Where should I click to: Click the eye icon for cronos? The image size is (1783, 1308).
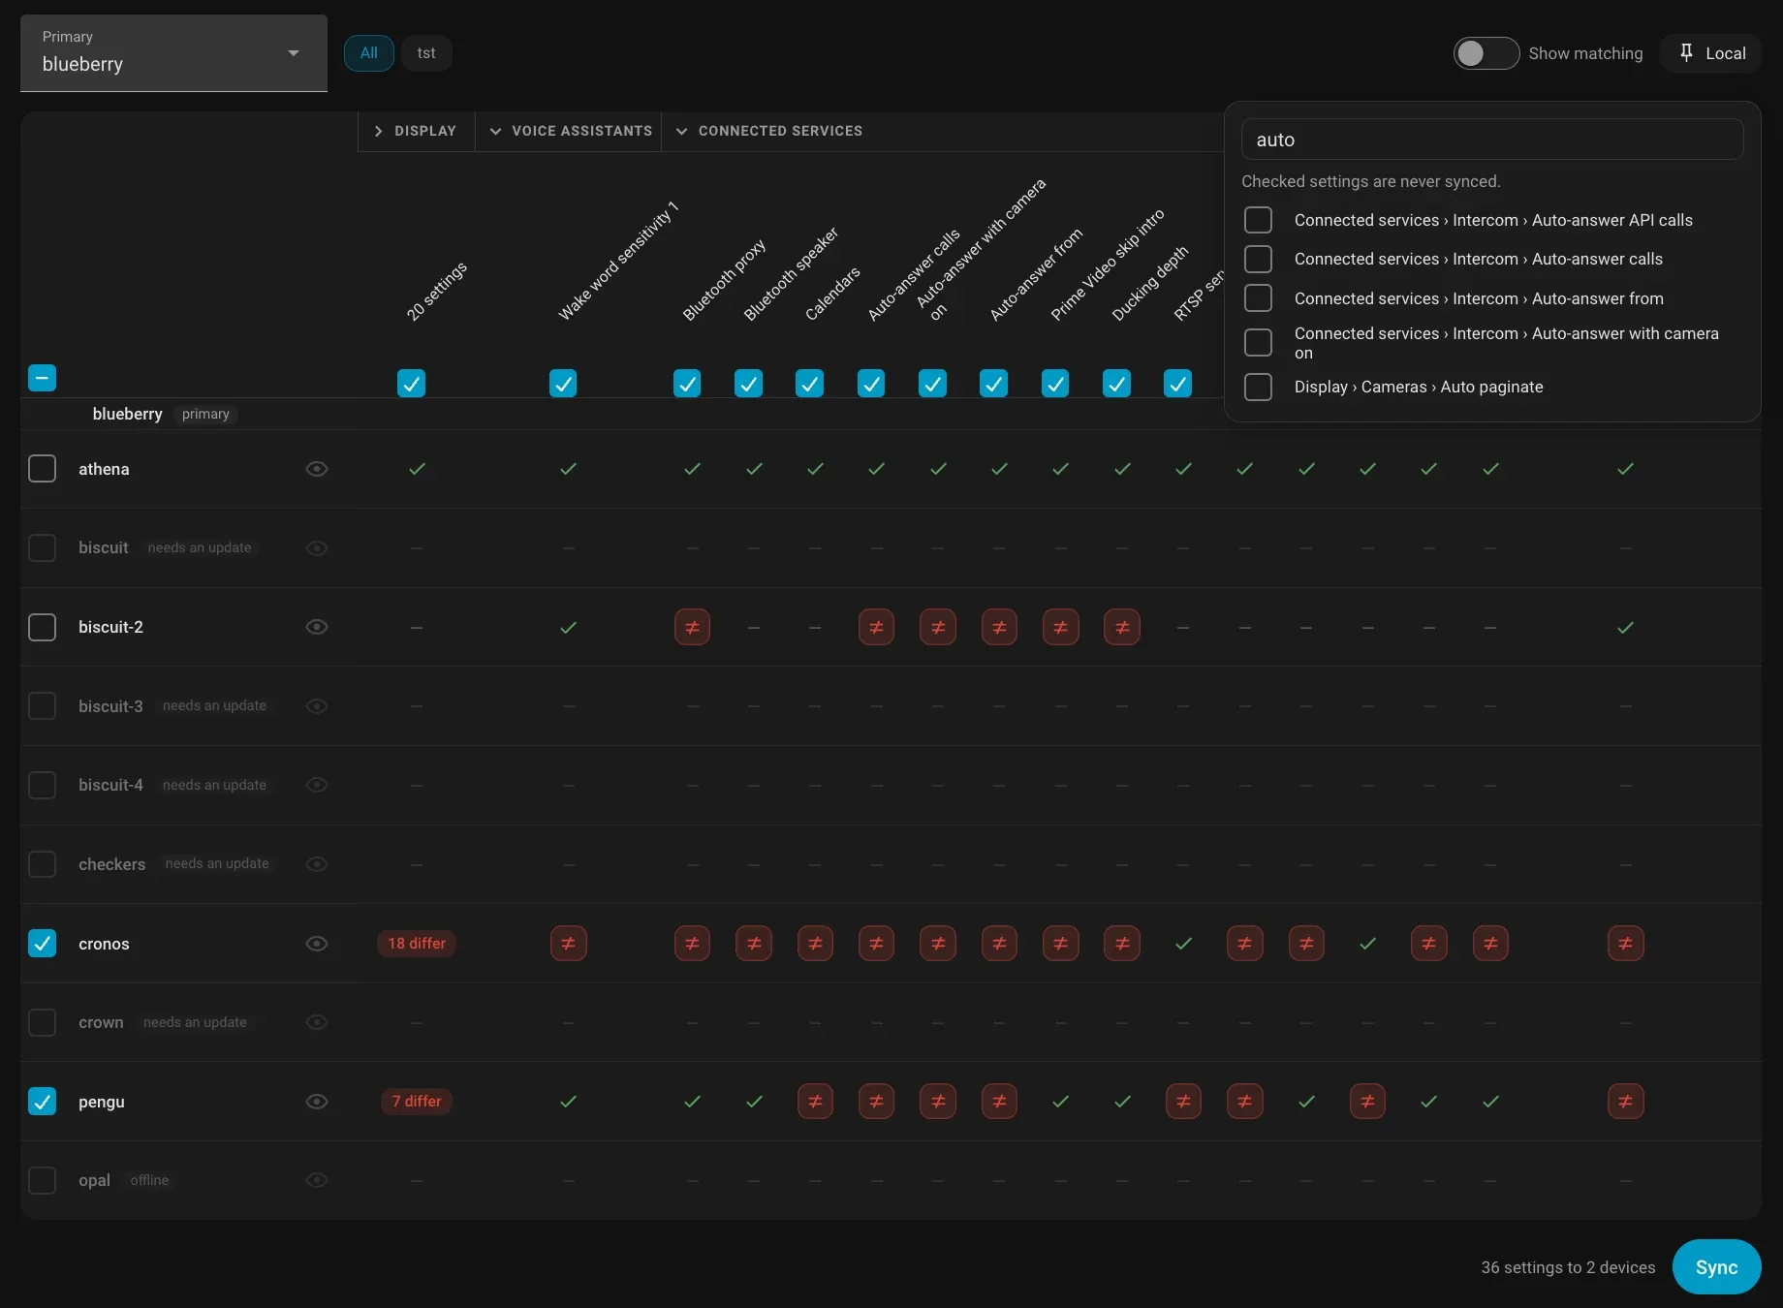317,944
